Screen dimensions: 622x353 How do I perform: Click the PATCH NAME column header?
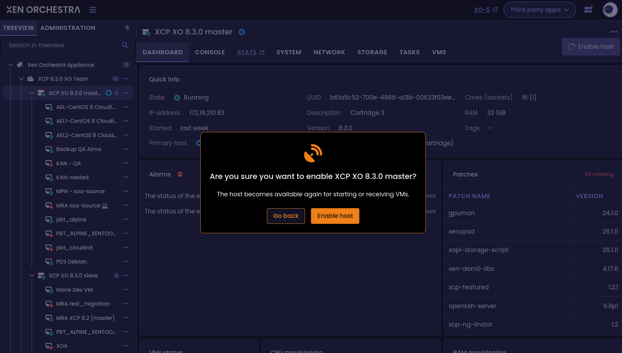point(469,196)
